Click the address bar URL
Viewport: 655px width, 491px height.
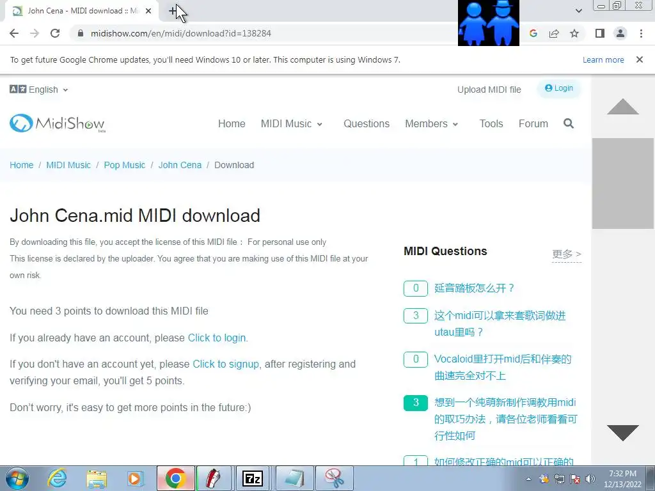click(x=181, y=33)
